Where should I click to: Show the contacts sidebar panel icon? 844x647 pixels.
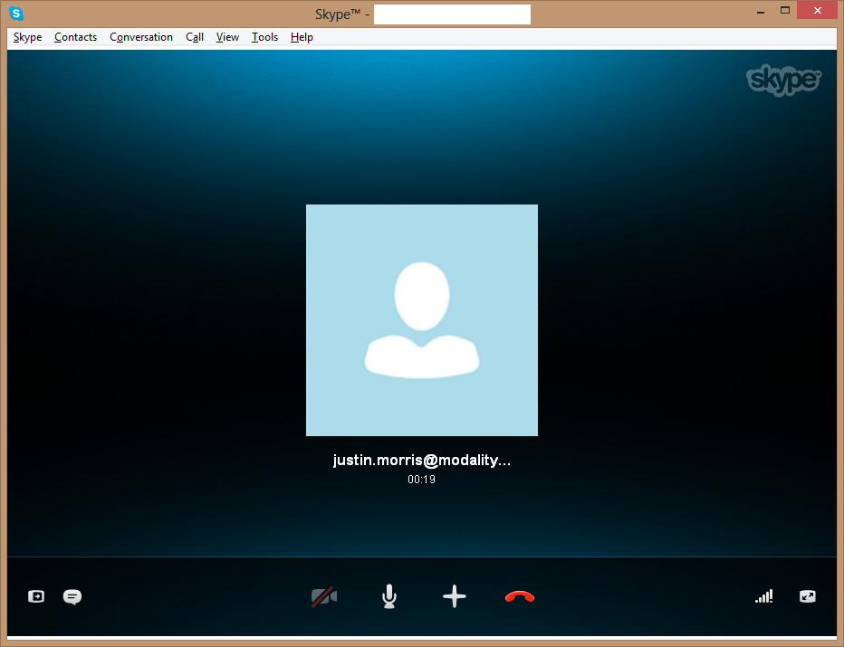(36, 596)
